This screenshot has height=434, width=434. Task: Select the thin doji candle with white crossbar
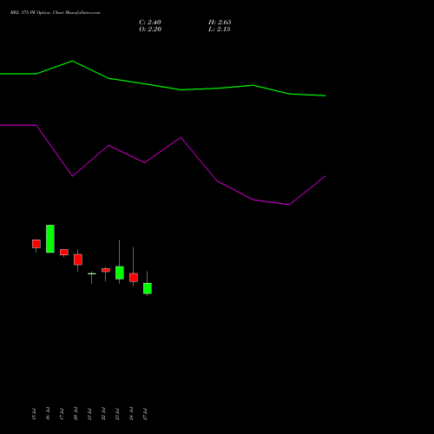click(x=92, y=273)
